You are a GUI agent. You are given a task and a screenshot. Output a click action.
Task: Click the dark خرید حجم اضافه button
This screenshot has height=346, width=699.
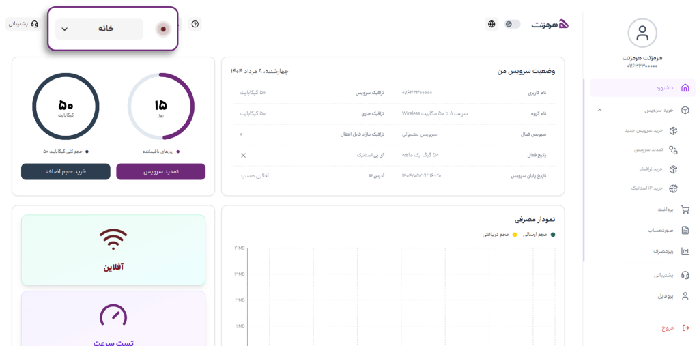66,172
